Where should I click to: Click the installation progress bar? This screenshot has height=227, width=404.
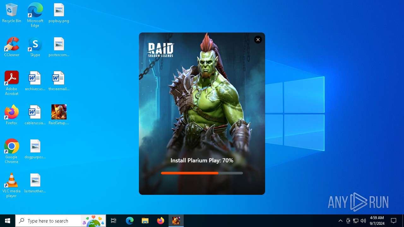coord(202,173)
